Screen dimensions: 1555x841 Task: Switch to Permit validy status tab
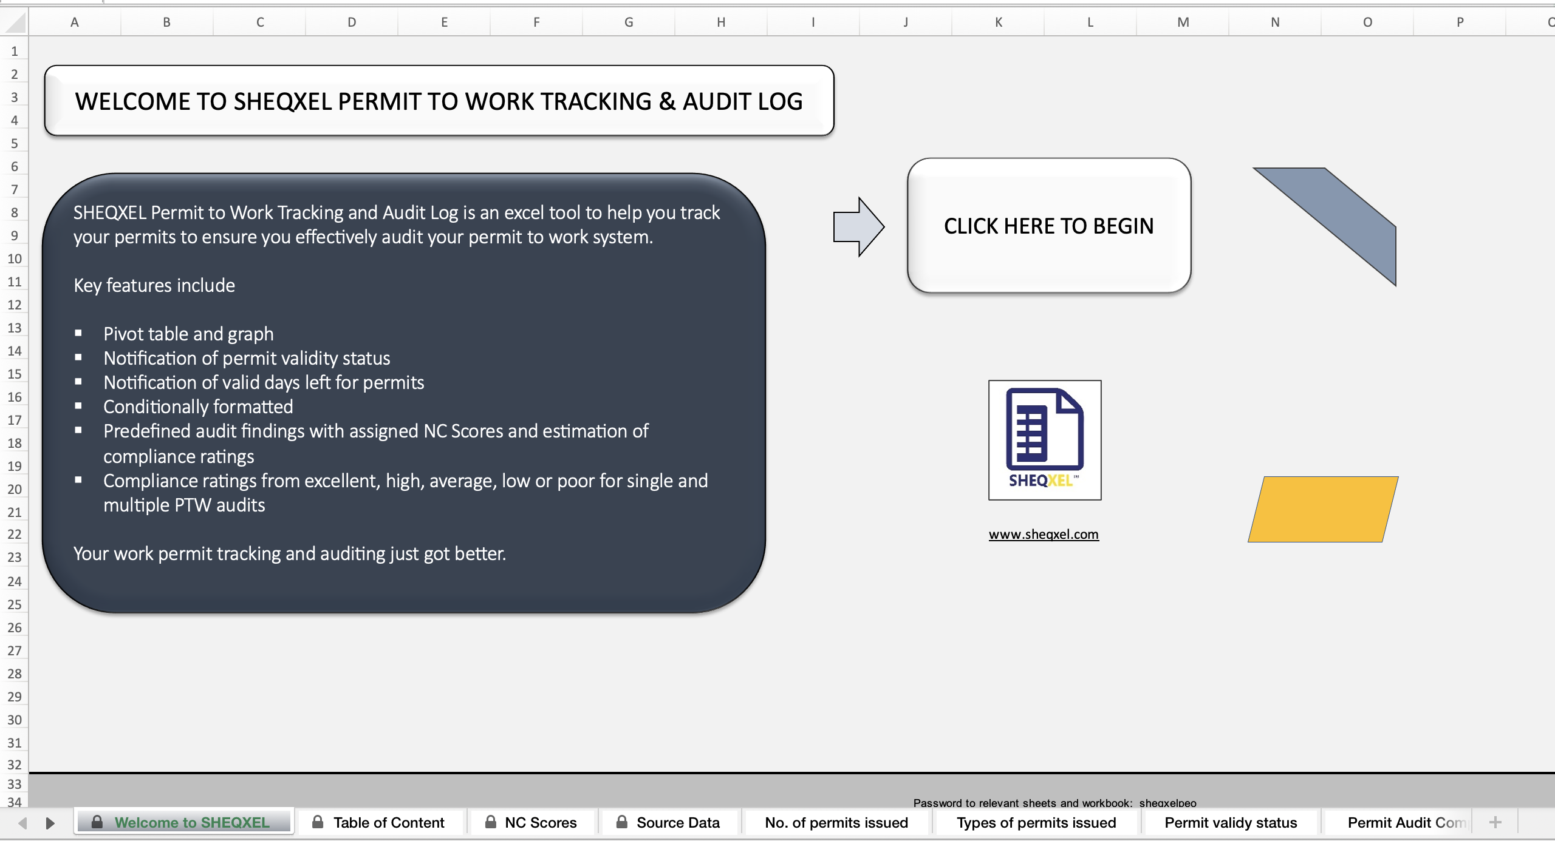click(1231, 823)
